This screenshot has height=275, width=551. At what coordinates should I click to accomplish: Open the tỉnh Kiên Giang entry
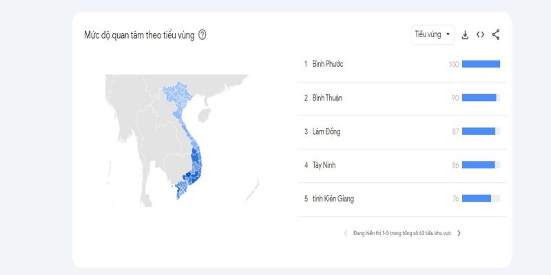click(x=333, y=199)
